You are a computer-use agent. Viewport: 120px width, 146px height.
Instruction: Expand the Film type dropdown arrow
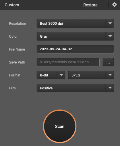point(110,88)
